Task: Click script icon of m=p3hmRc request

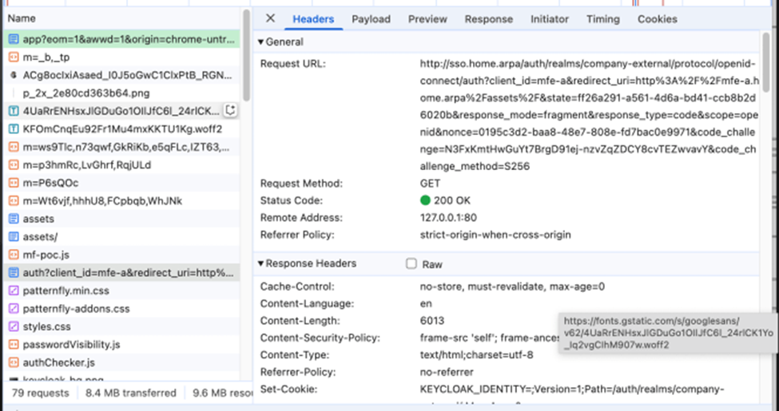Action: 14,164
